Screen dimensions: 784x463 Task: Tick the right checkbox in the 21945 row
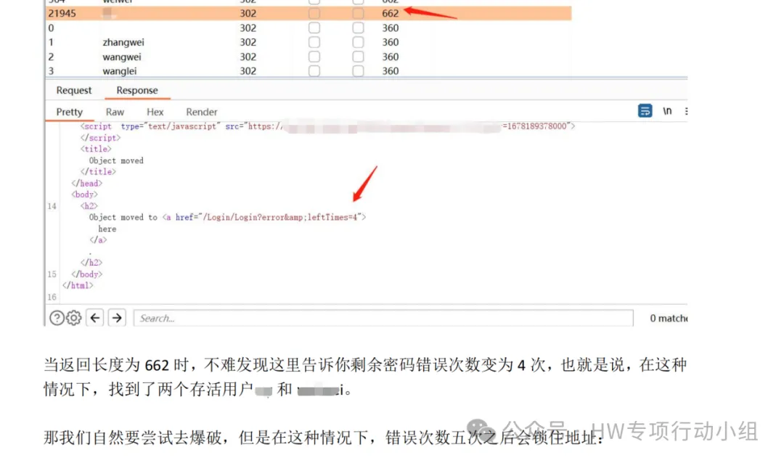coord(358,14)
